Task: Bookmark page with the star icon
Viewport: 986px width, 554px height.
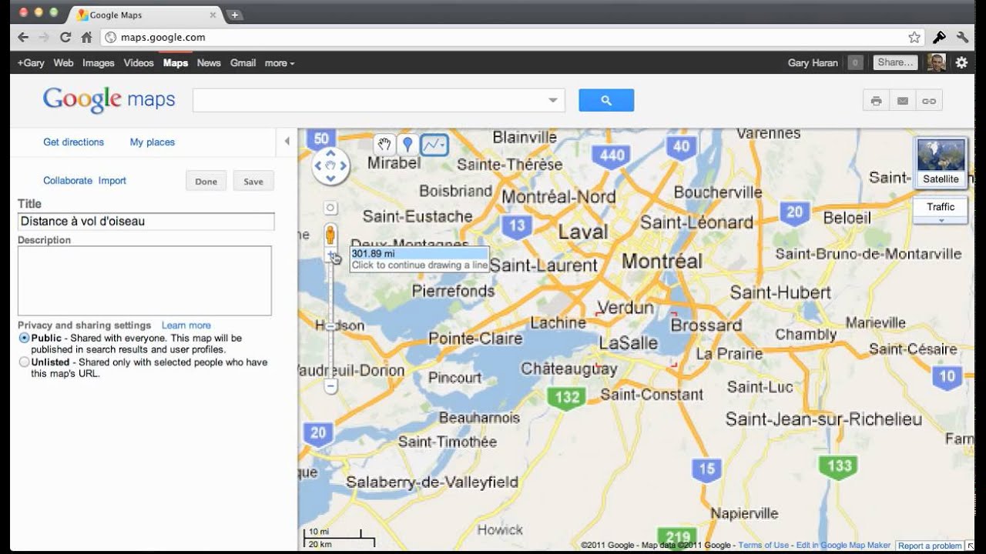Action: pos(914,37)
